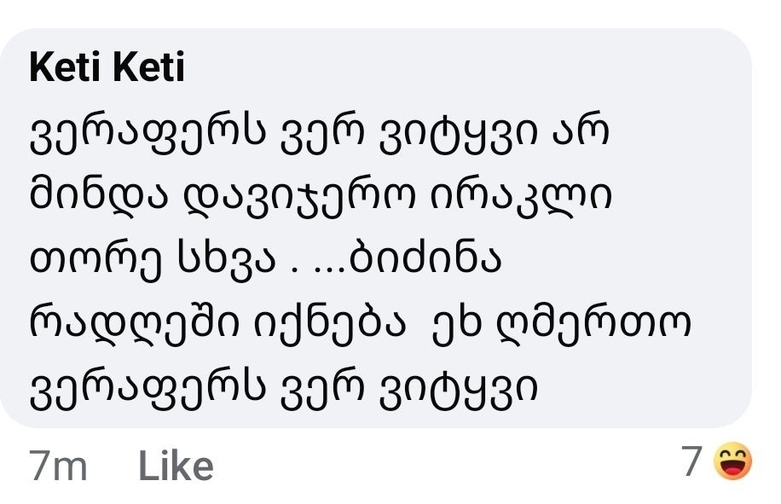The width and height of the screenshot is (781, 504).
Task: Click the laughing Haha reaction emoji
Action: click(733, 463)
